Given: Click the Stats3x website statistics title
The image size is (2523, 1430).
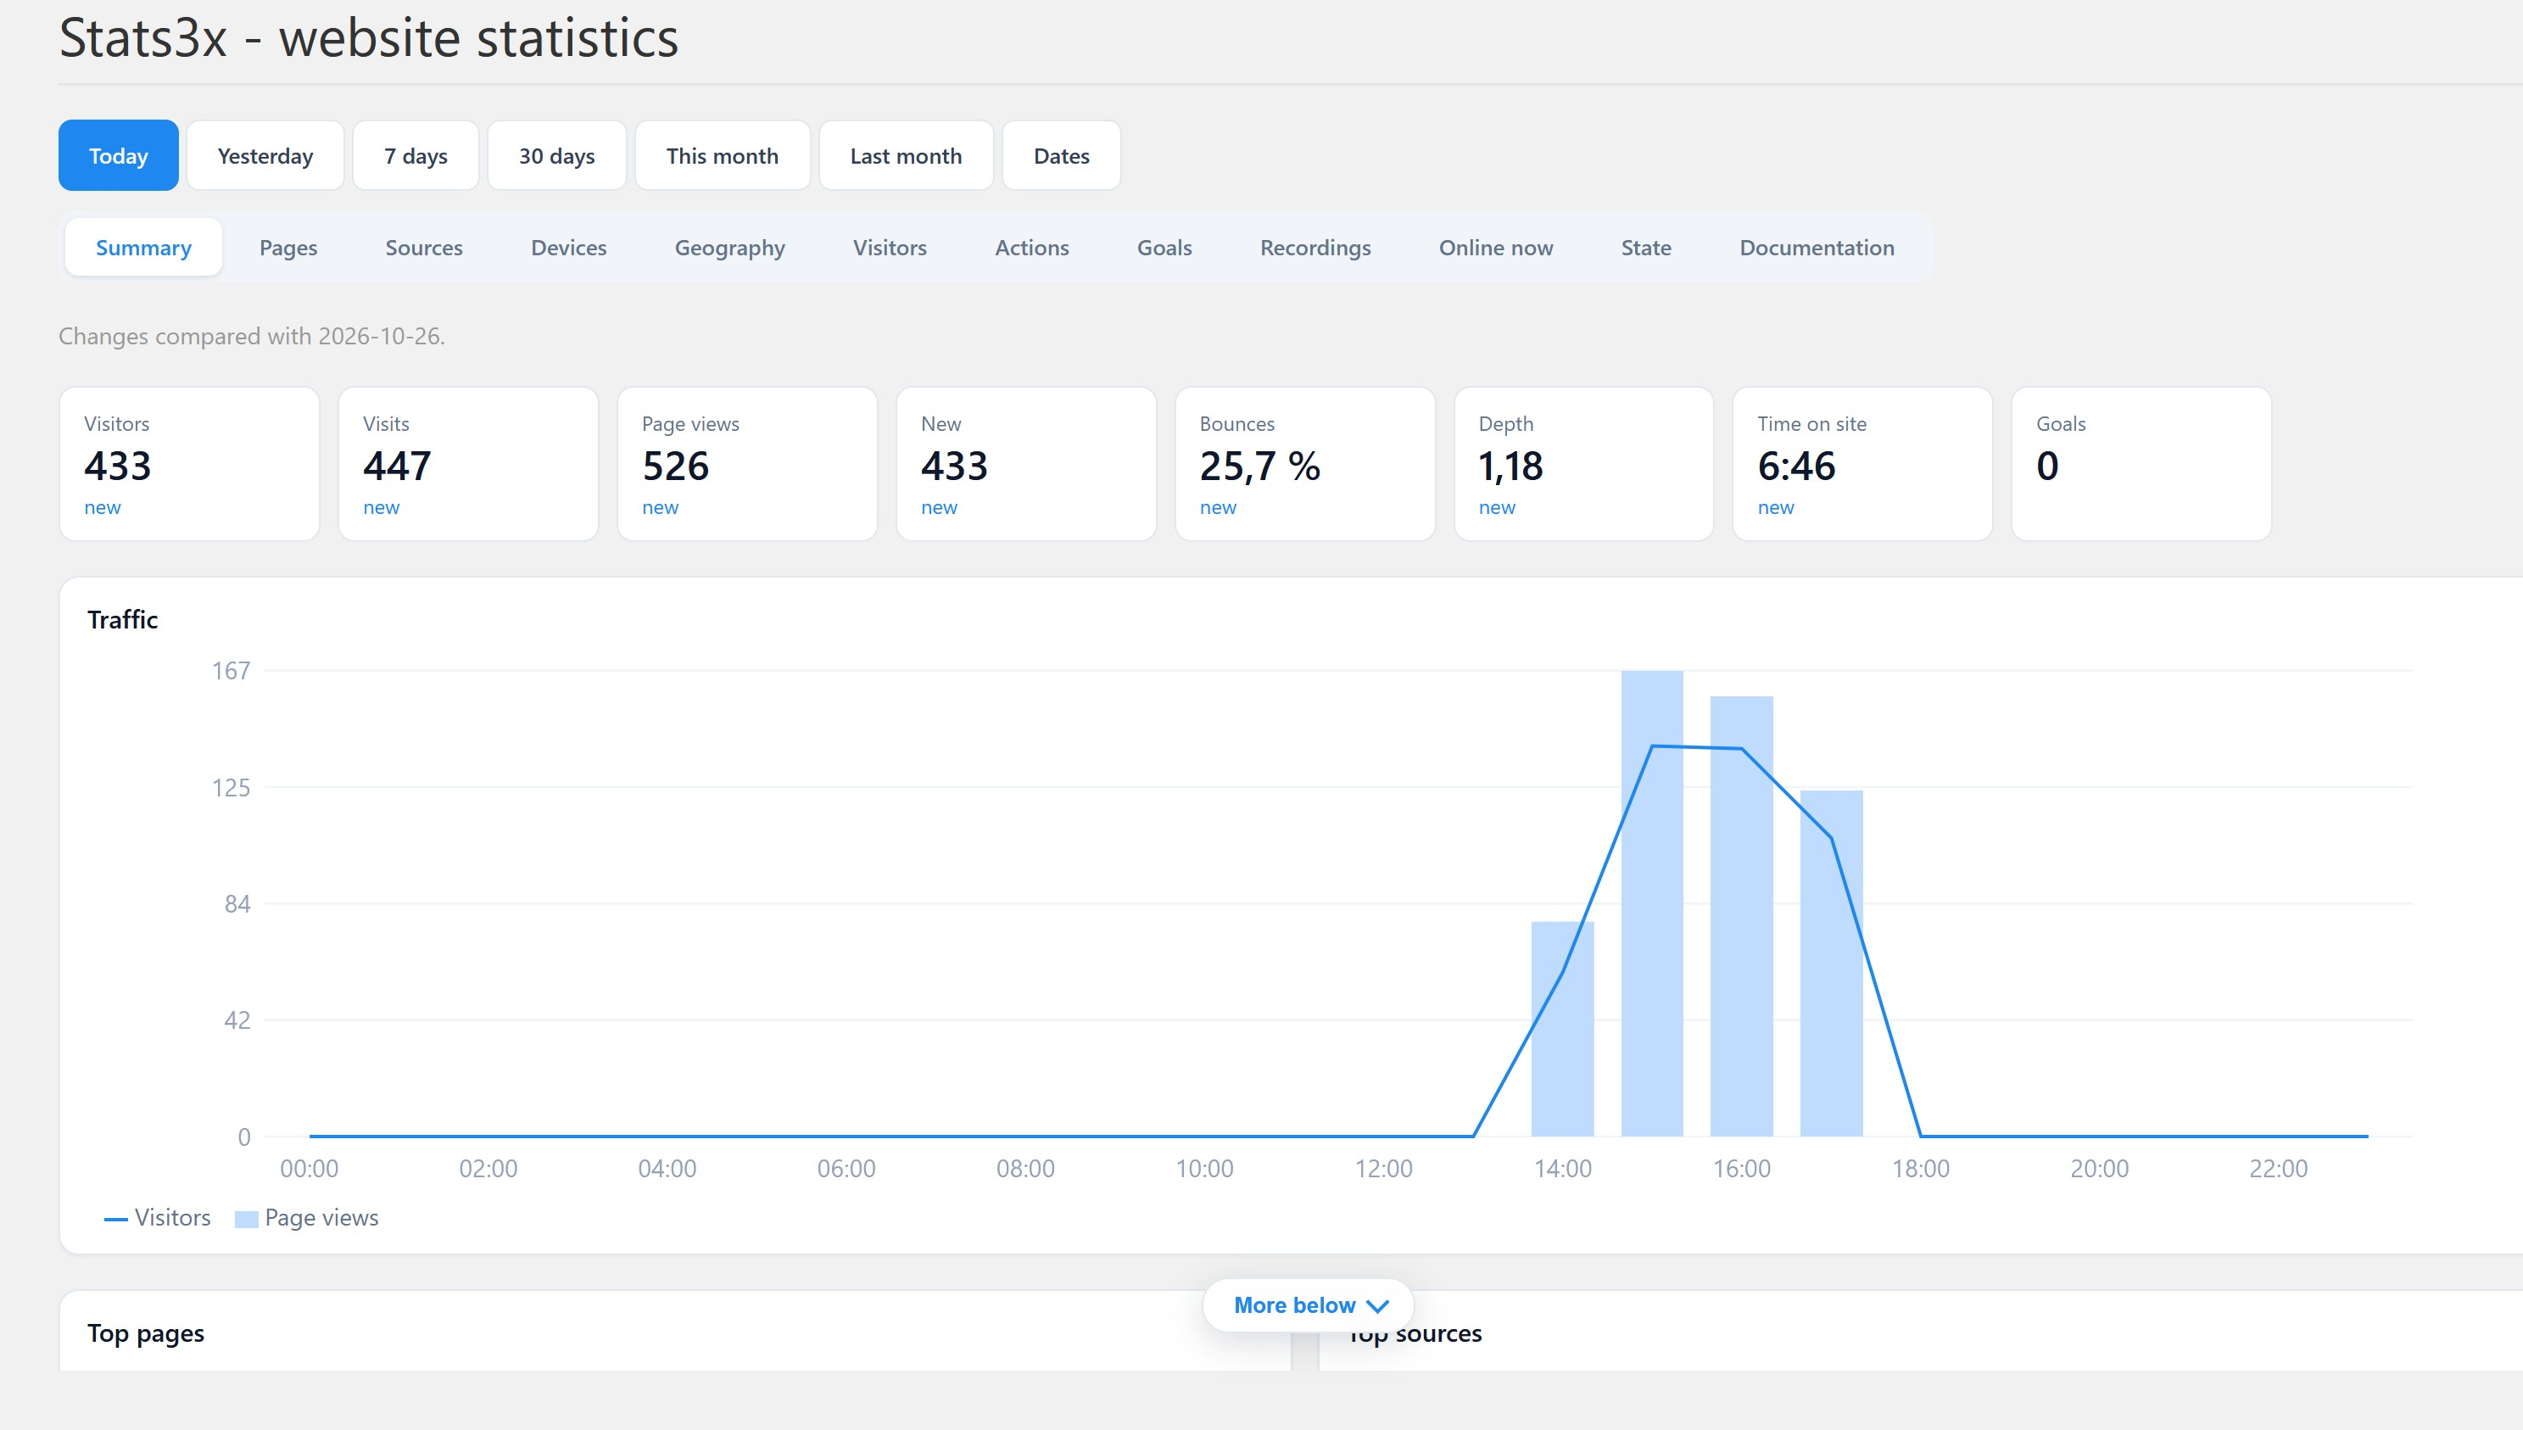Looking at the screenshot, I should click(368, 37).
